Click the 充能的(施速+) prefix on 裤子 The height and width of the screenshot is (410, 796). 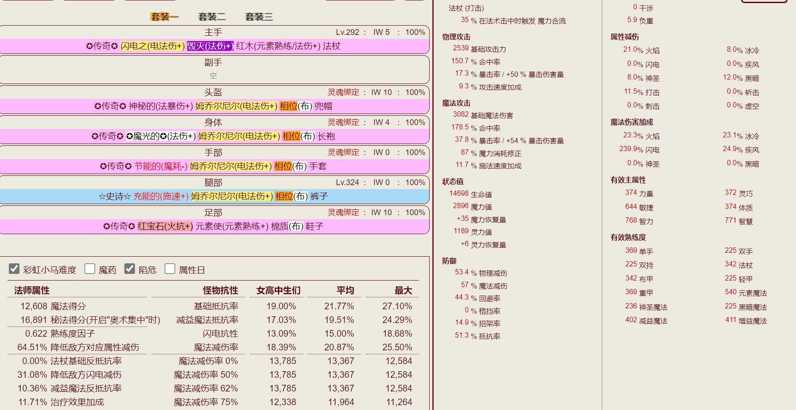tap(161, 196)
